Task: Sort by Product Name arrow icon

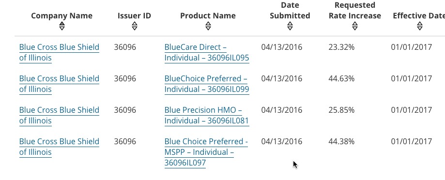Action: point(208,26)
